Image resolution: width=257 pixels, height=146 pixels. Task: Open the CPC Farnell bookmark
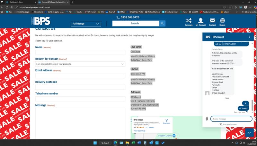tap(90, 12)
